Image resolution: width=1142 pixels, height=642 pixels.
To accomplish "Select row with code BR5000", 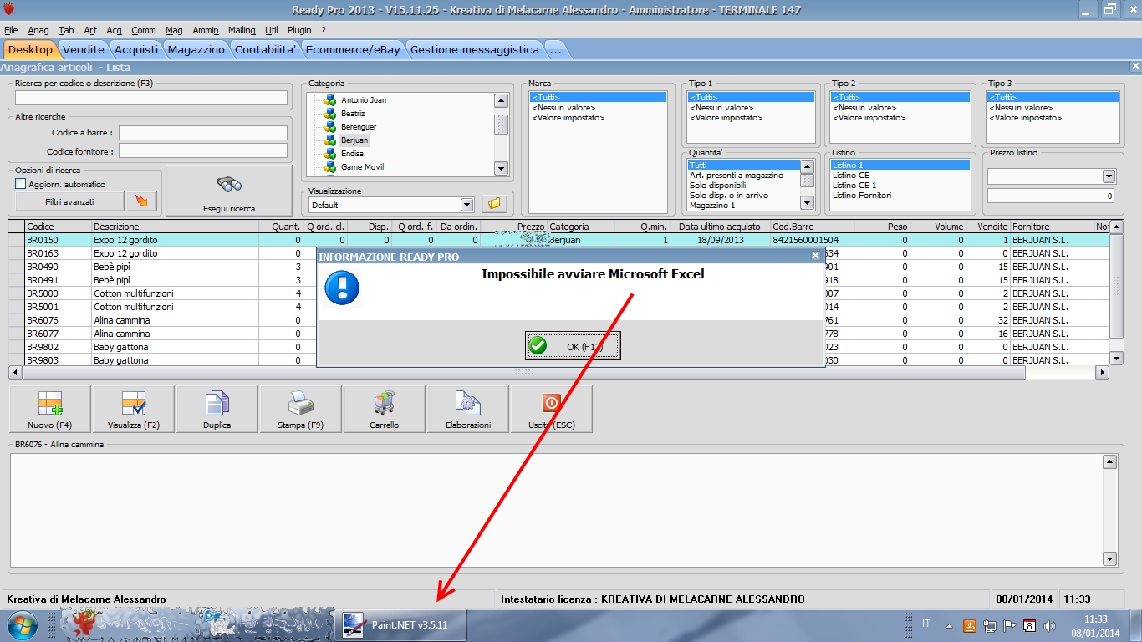I will [559, 293].
